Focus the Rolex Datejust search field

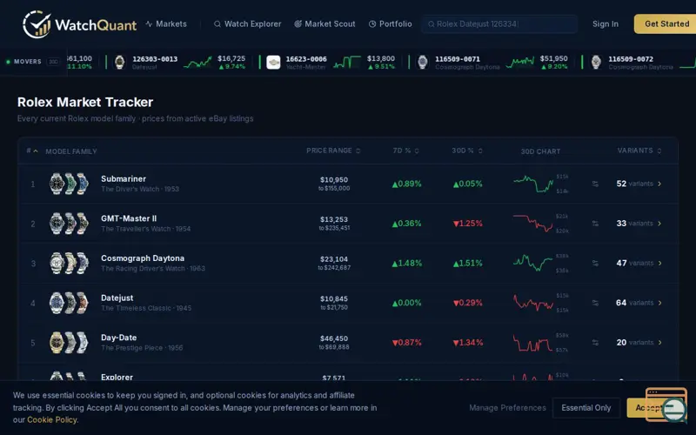coord(499,24)
